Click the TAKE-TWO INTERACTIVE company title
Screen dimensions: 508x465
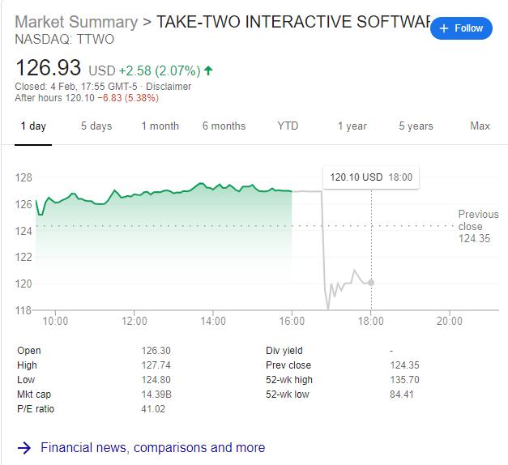tap(292, 21)
